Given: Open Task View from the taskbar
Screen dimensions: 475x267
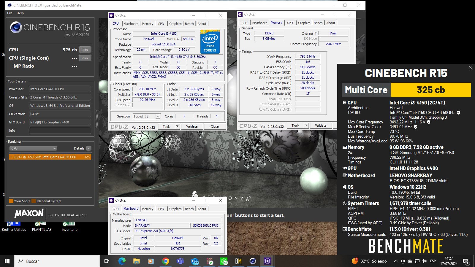Looking at the screenshot, I should pos(107,261).
